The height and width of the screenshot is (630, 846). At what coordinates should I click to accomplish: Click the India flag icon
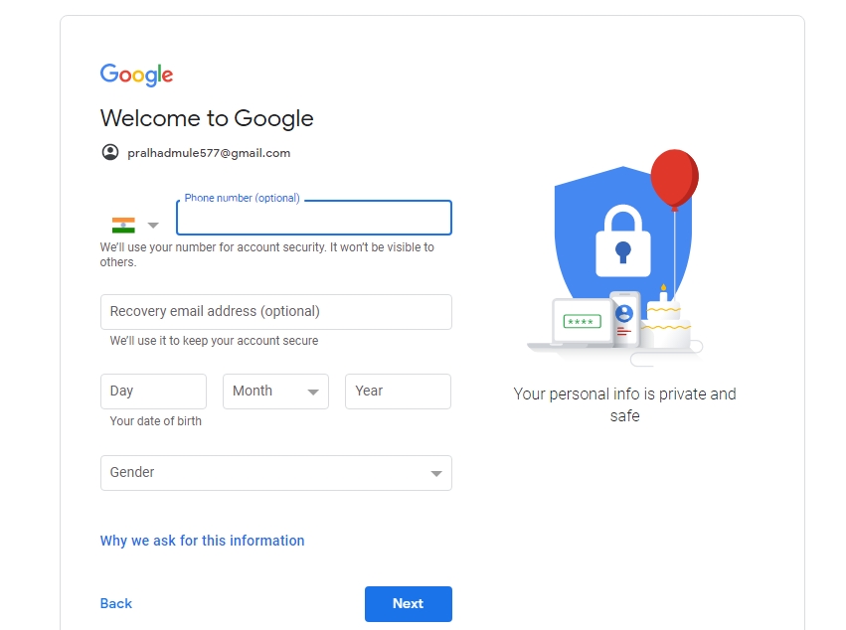(123, 225)
